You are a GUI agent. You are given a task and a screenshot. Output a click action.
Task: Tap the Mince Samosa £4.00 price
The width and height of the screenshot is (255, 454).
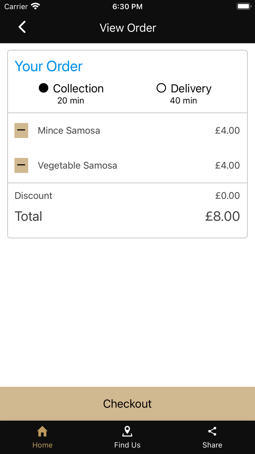(227, 131)
